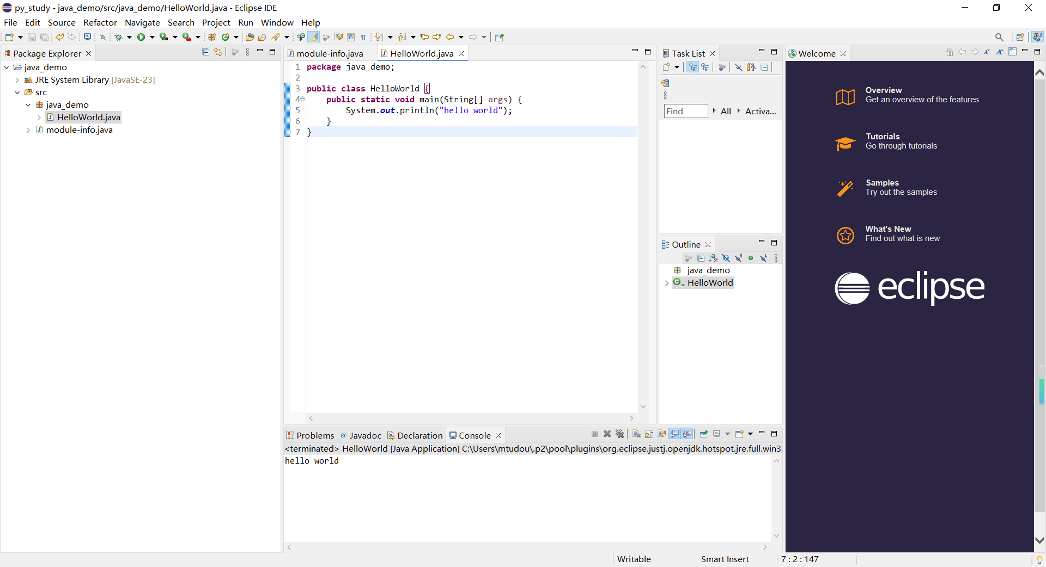Switch to the Javadoc tab

coord(361,435)
